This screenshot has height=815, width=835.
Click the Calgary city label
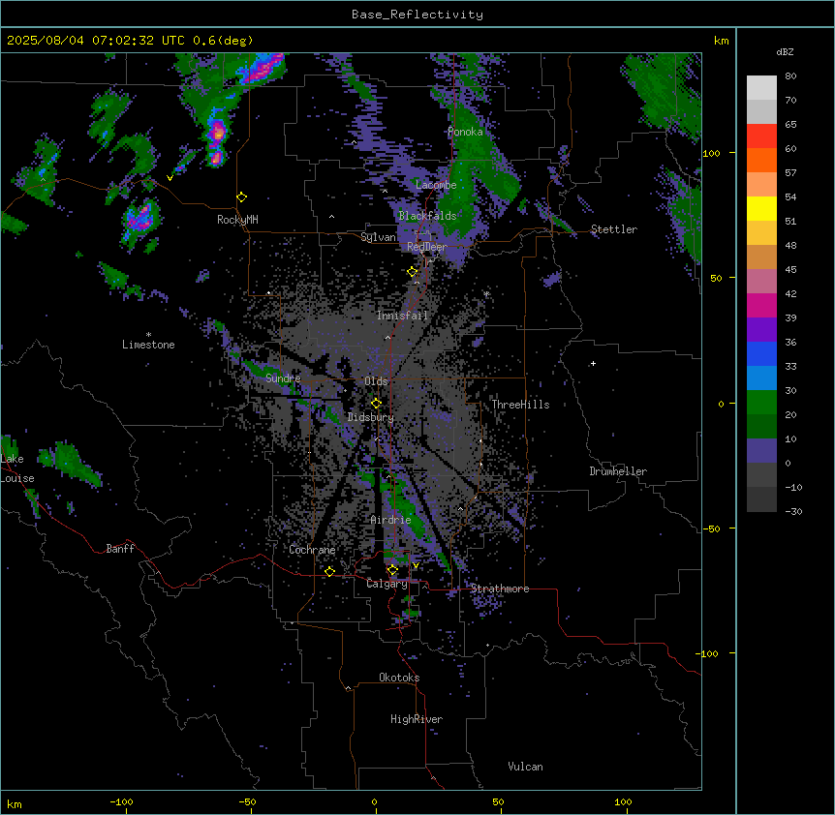tap(387, 584)
